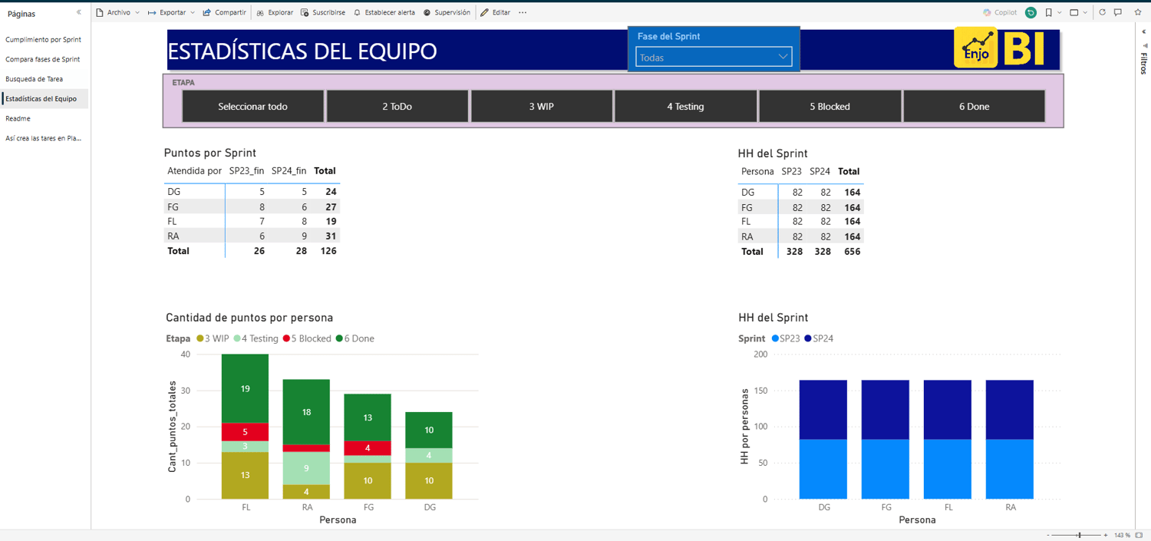Expand the Exportar menu
Image resolution: width=1151 pixels, height=541 pixels.
170,12
